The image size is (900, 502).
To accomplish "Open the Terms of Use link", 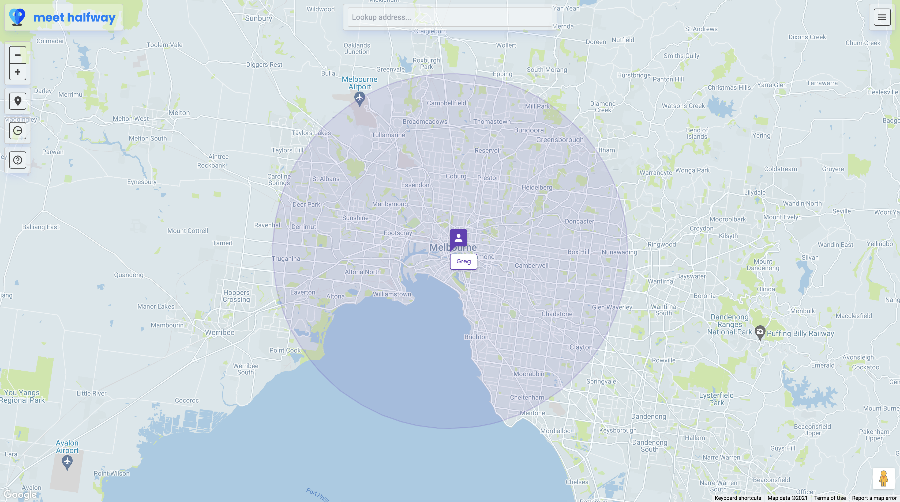I will click(830, 498).
